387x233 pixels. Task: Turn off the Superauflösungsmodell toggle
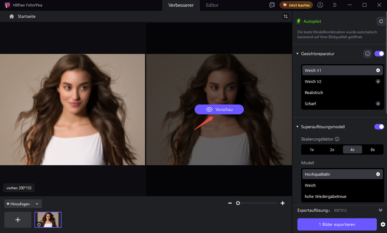tap(379, 127)
